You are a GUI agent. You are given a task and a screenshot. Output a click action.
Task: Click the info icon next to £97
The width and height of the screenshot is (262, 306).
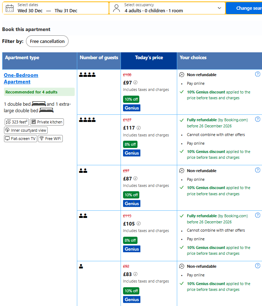[x=135, y=82]
